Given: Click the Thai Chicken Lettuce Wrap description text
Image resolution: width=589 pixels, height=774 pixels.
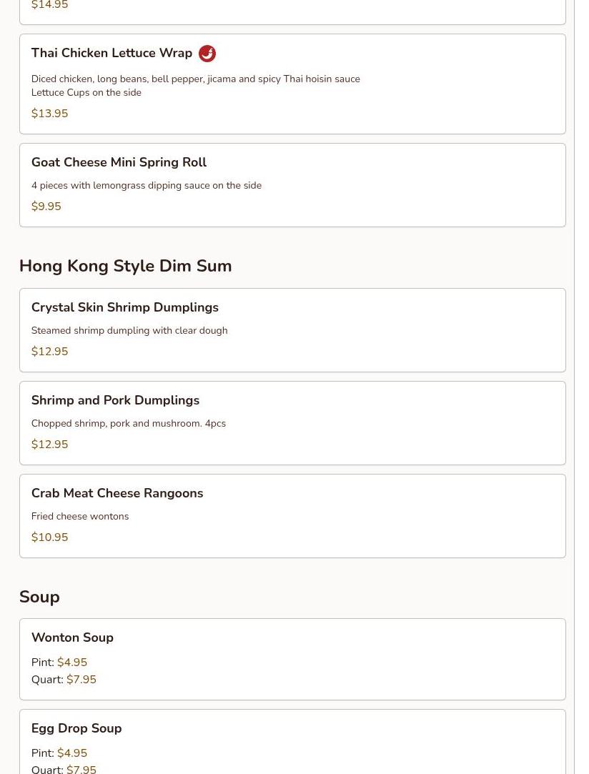Looking at the screenshot, I should pyautogui.click(x=195, y=85).
